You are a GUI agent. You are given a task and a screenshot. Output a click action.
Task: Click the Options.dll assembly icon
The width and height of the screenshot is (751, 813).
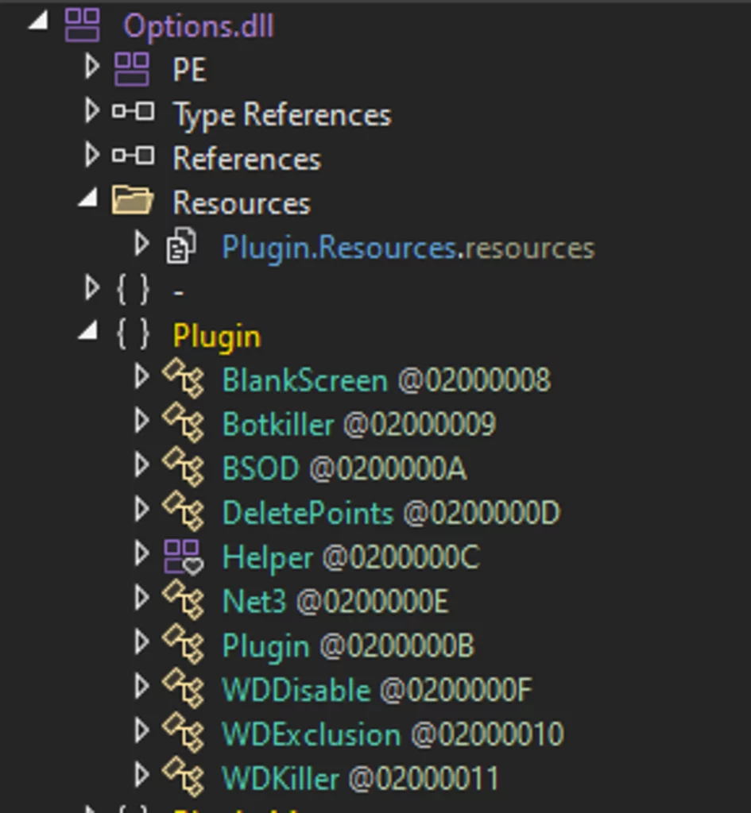83,25
